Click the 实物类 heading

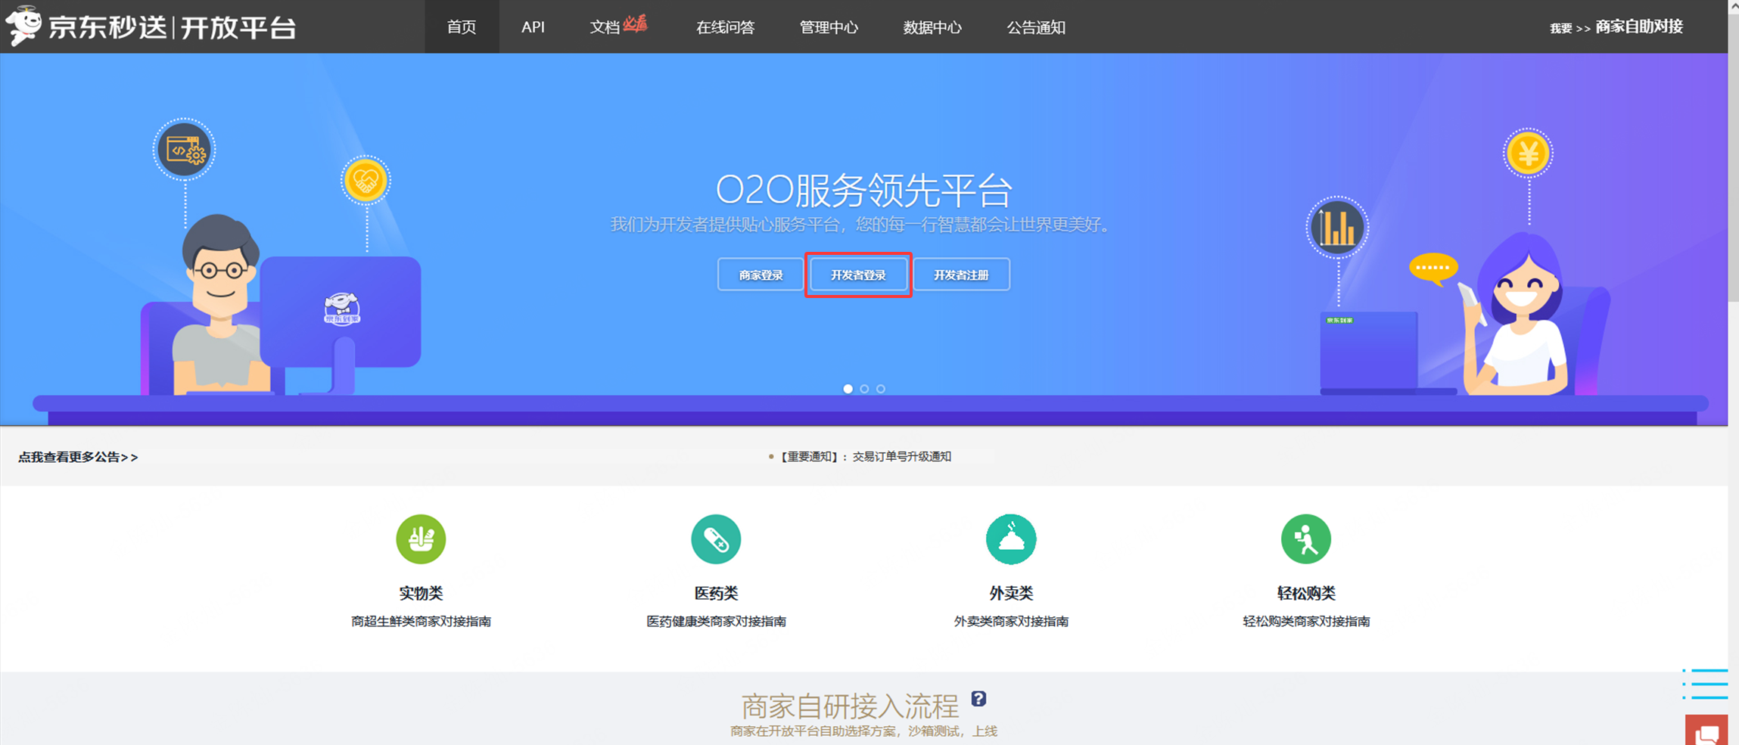coord(421,593)
